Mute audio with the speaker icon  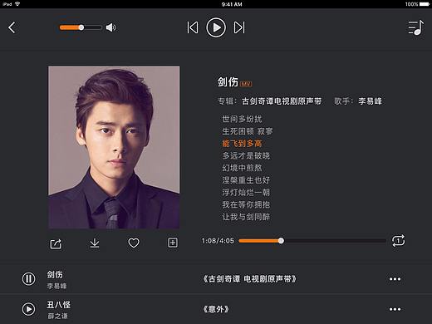[111, 27]
